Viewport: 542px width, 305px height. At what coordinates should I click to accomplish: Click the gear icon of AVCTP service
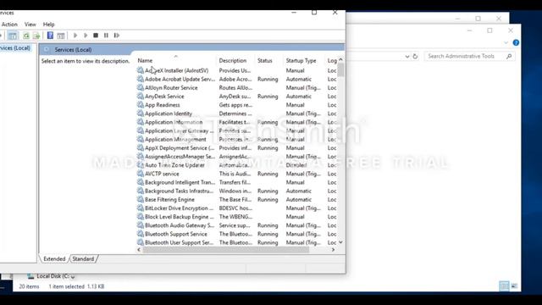point(141,174)
